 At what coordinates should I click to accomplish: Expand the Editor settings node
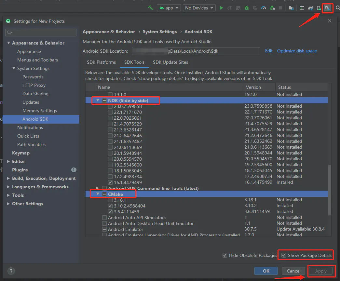pos(8,161)
